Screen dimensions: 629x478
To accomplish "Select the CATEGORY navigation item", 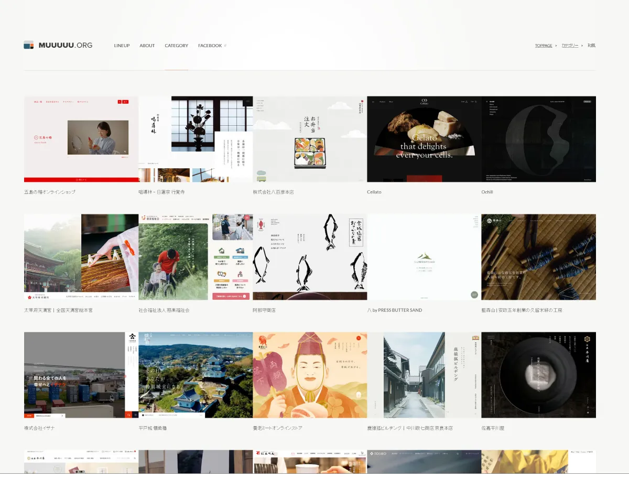I will click(x=176, y=46).
